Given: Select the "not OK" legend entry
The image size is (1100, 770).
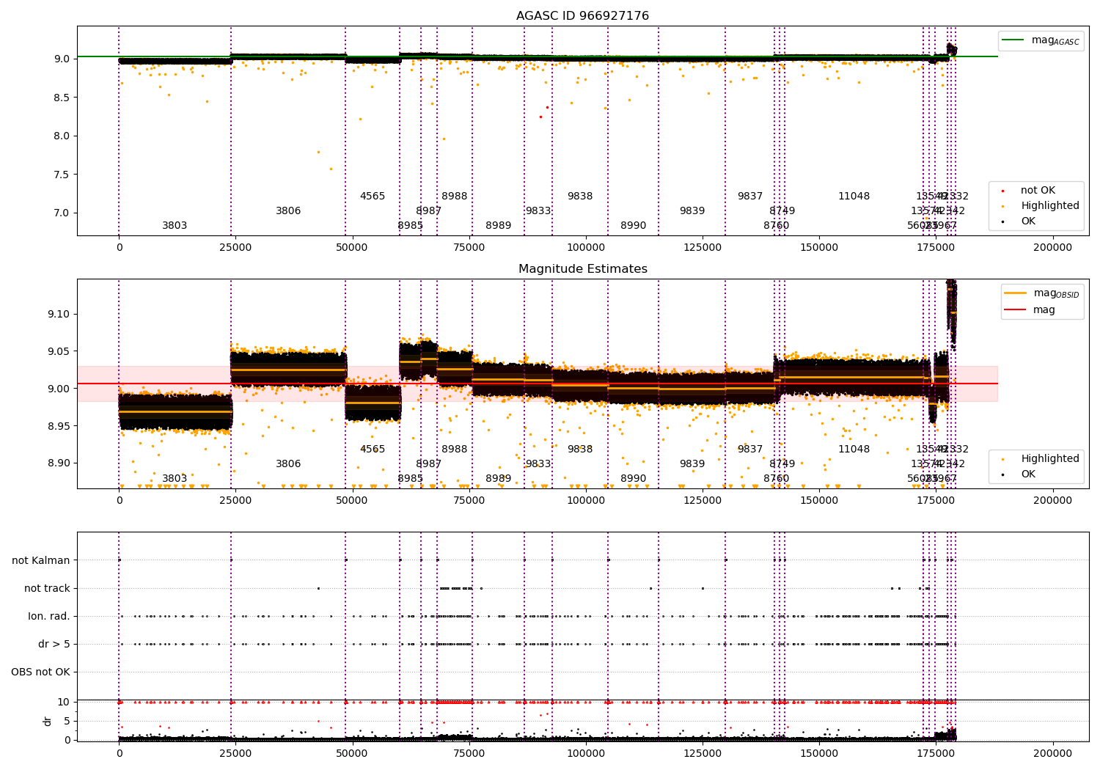Looking at the screenshot, I should (1038, 191).
